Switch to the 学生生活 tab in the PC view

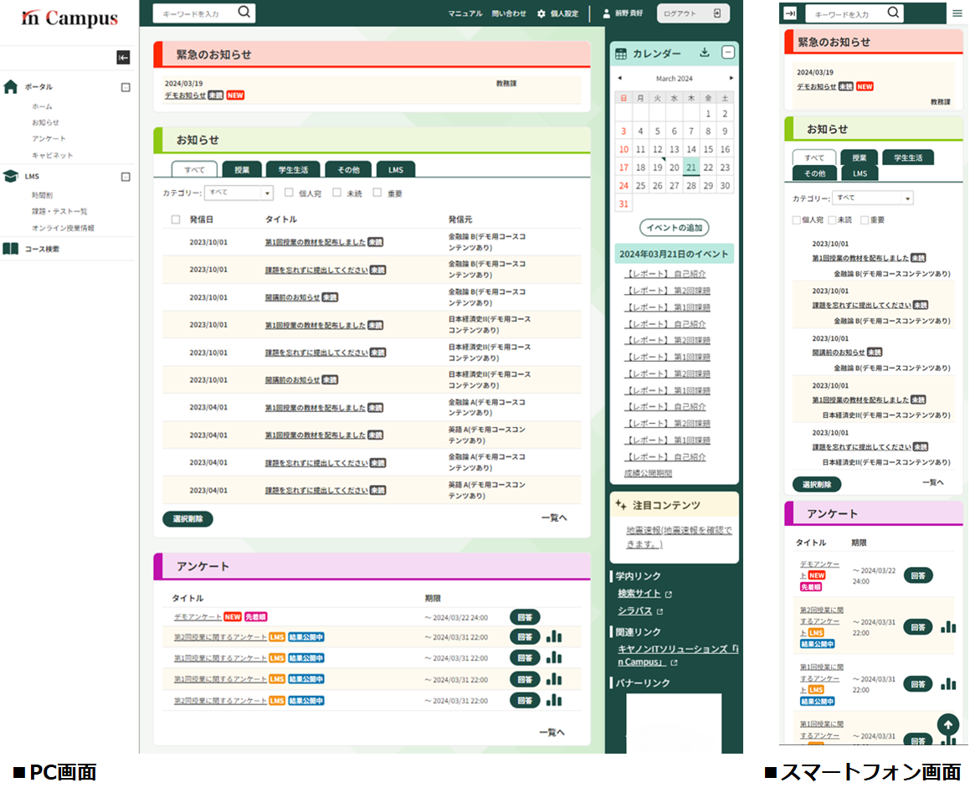pos(293,169)
